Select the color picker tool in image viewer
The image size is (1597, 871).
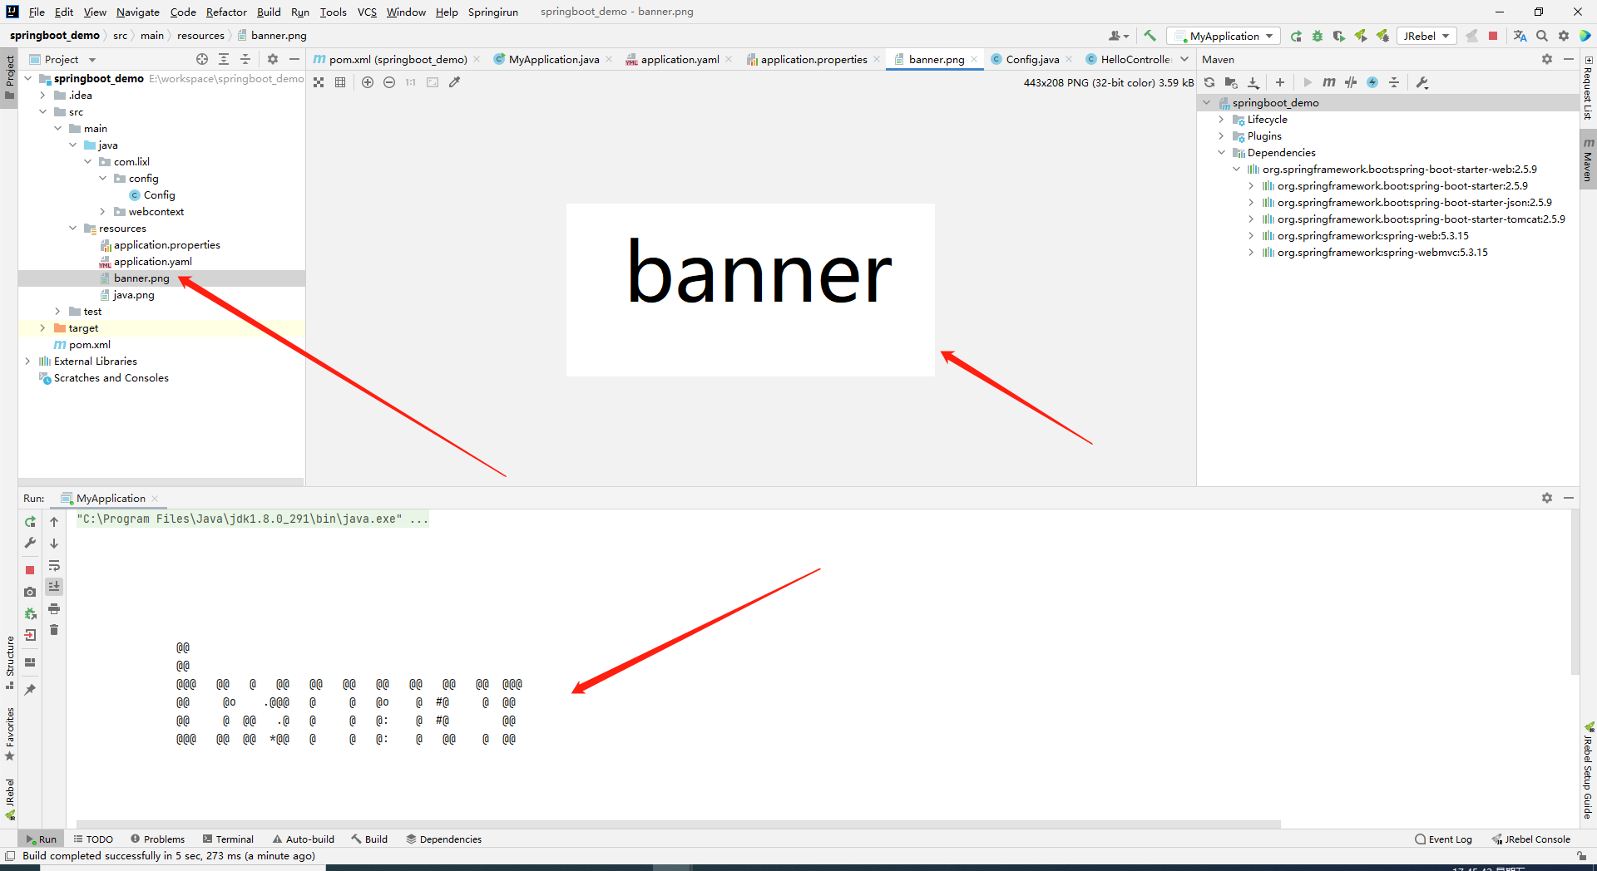(x=454, y=82)
